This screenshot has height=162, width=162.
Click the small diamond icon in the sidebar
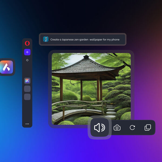click(x=27, y=60)
